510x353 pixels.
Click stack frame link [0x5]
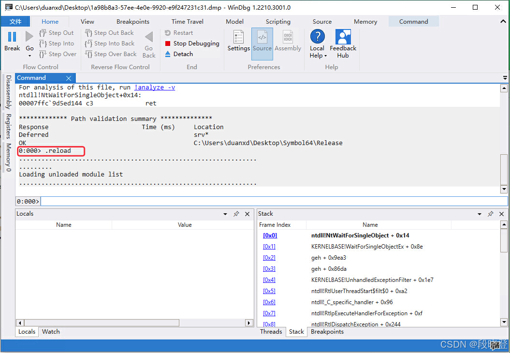[269, 291]
